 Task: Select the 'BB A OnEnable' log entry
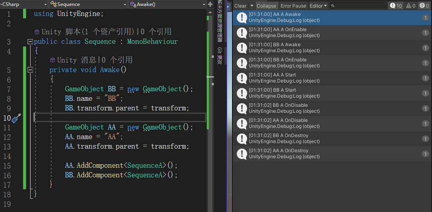(332, 63)
